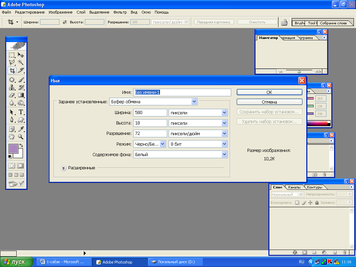The image size is (356, 267).
Task: Select the Slice tool
Action: [x=21, y=70]
